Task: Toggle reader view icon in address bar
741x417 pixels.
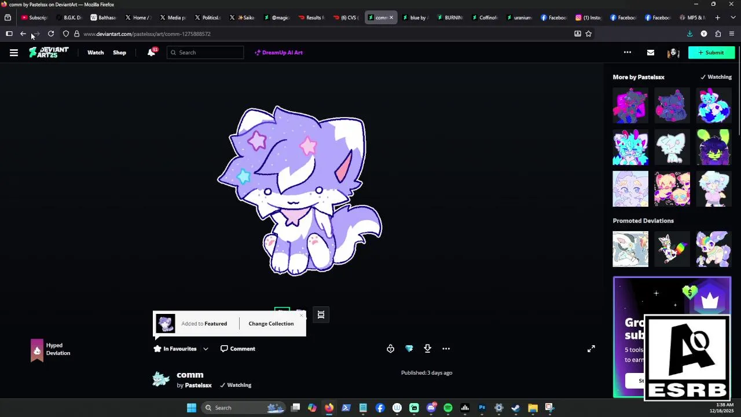Action: [577, 34]
